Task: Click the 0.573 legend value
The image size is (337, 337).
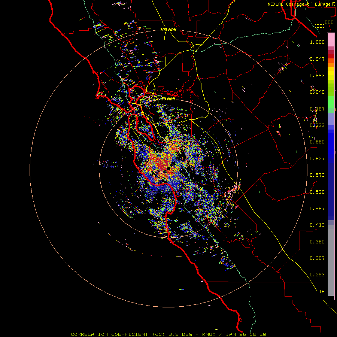Action: coord(317,175)
